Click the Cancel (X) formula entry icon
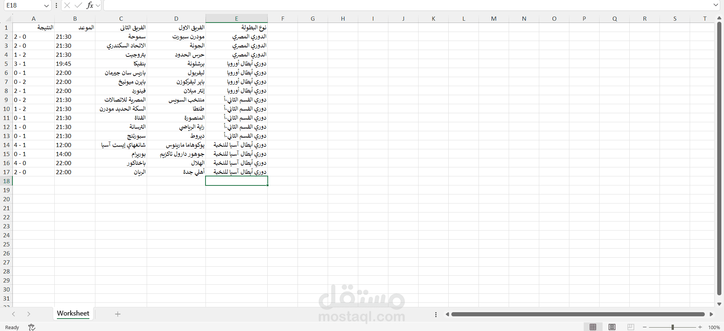Viewport: 724px width, 331px height. point(67,5)
